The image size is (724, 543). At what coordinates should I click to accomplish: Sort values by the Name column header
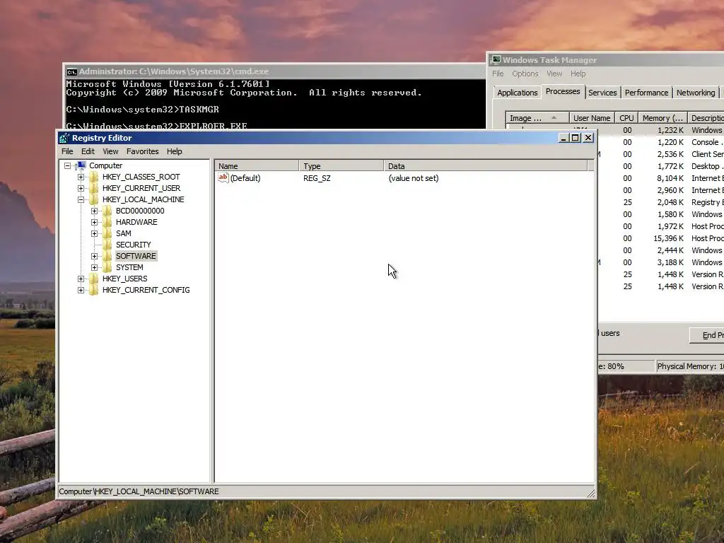257,165
